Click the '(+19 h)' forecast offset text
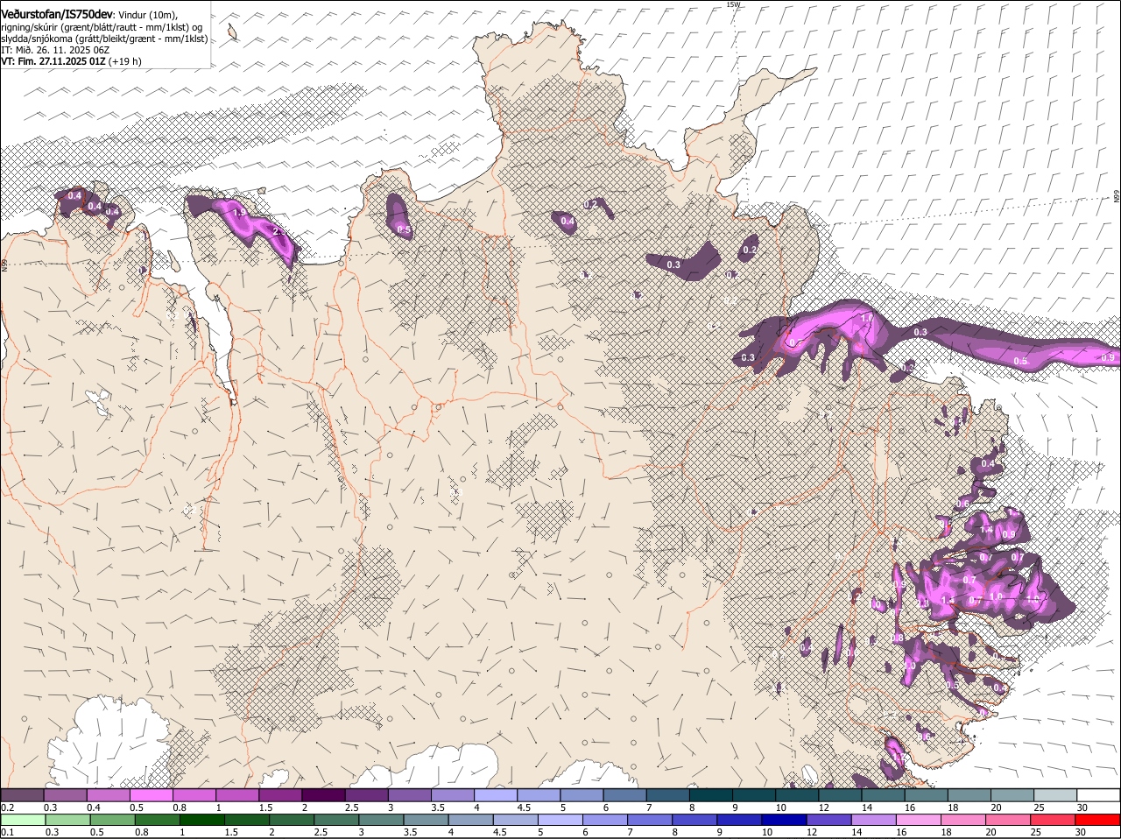The width and height of the screenshot is (1121, 839). pos(126,61)
